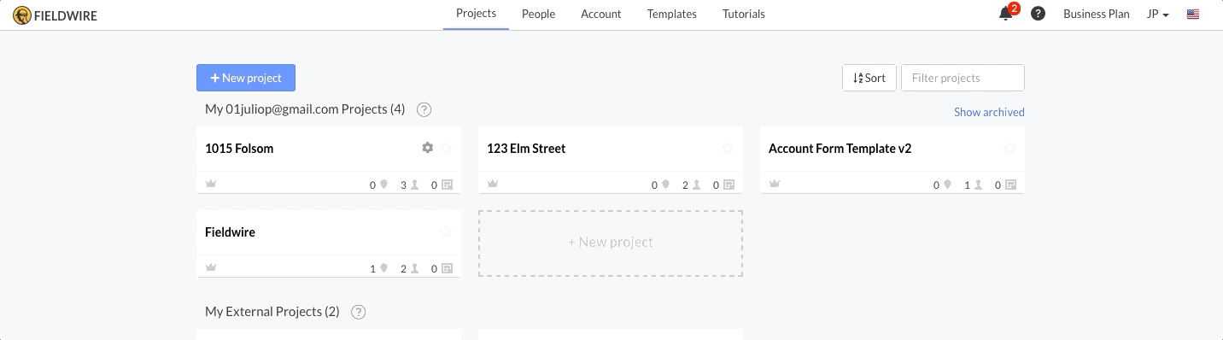The height and width of the screenshot is (340, 1223).
Task: Click the people icon on 123 Elm Street card
Action: pos(696,184)
